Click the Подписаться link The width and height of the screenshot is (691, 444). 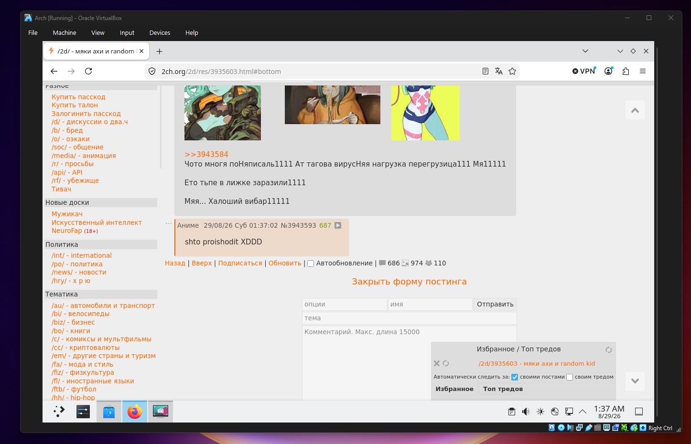[240, 263]
